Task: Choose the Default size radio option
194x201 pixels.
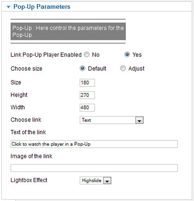Action: [x=83, y=68]
